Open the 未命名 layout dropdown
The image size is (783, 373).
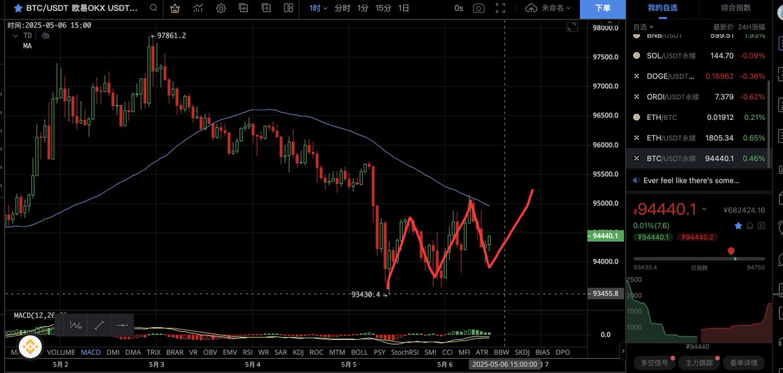click(556, 8)
